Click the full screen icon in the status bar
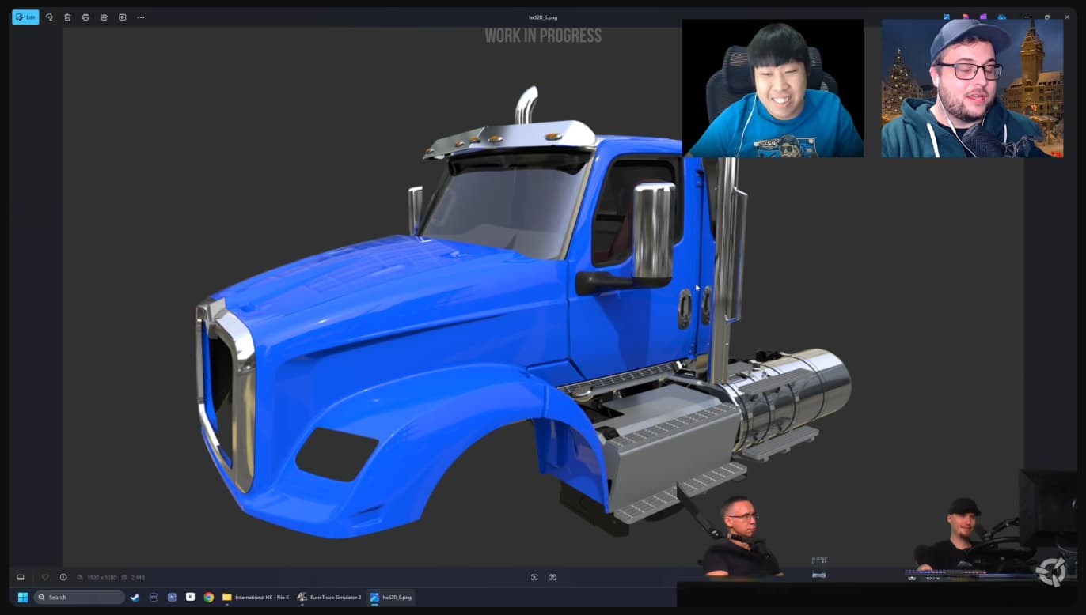1086x615 pixels. point(552,577)
